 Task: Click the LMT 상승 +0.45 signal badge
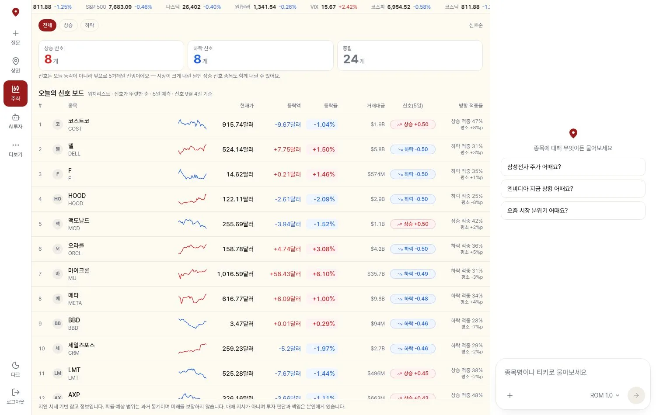pos(412,373)
